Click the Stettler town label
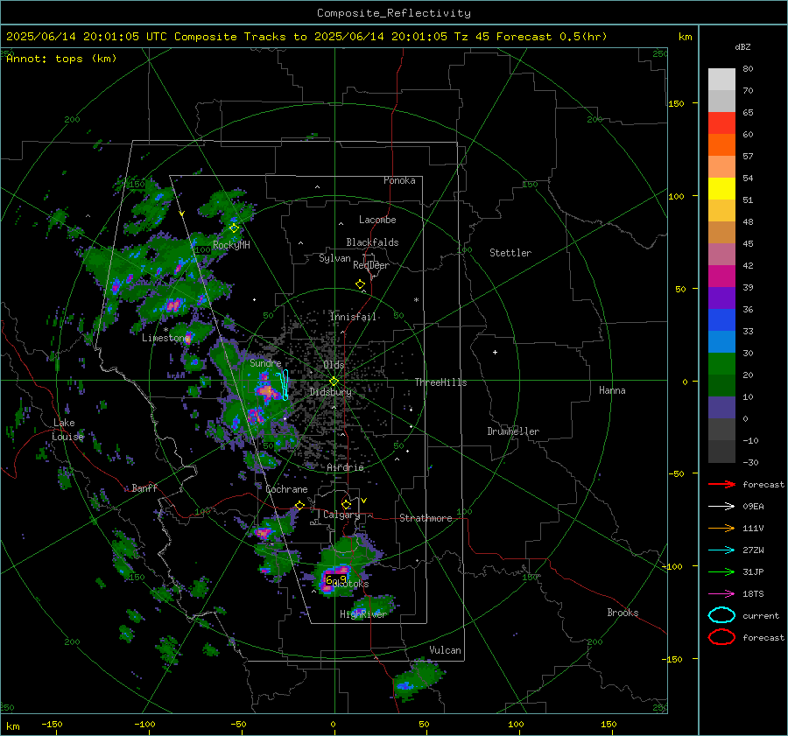The width and height of the screenshot is (788, 736). [510, 253]
